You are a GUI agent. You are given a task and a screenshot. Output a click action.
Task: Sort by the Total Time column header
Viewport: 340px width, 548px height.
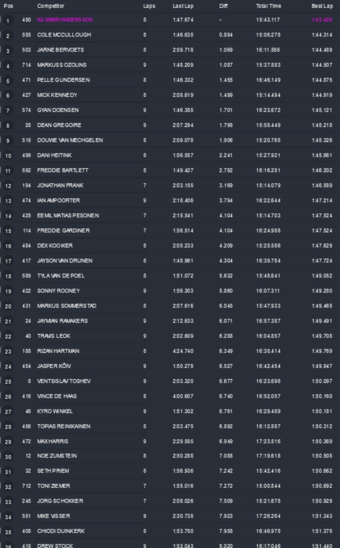(x=268, y=6)
